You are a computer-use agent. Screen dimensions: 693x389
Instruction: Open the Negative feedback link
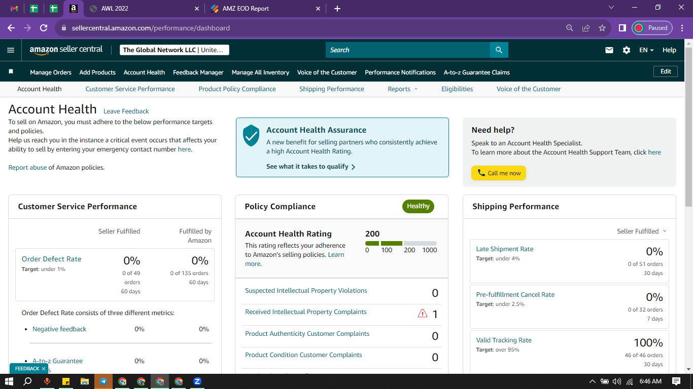[x=59, y=329]
